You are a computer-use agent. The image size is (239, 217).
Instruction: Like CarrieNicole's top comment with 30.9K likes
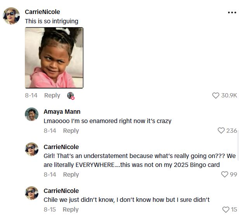point(216,95)
